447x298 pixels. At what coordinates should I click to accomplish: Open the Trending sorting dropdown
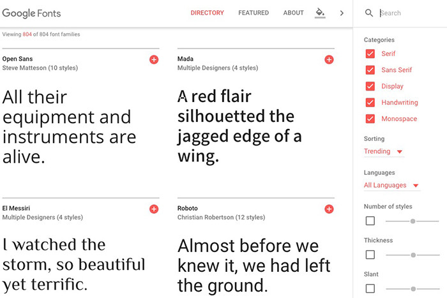coord(383,151)
